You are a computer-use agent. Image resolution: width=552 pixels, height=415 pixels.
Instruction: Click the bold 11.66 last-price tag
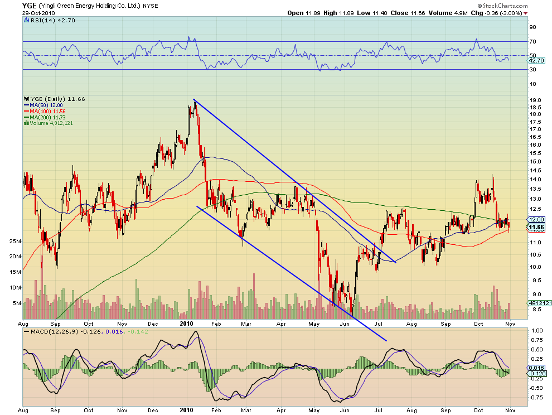[x=536, y=227]
